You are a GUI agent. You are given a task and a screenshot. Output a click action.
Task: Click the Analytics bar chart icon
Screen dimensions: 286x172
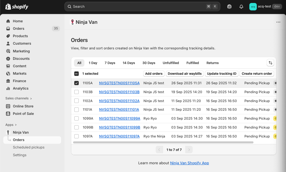8,88
